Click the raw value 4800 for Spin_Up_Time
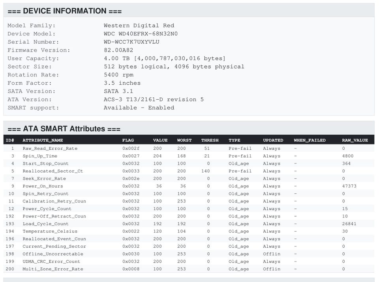 pos(347,156)
